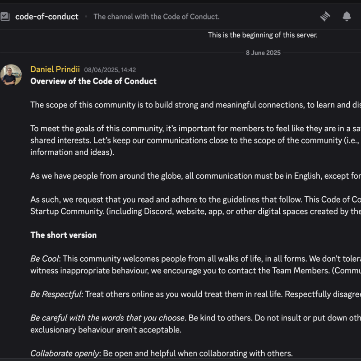Image resolution: width=361 pixels, height=361 pixels.
Task: Click the Daniel Prindii username
Action: 55,69
